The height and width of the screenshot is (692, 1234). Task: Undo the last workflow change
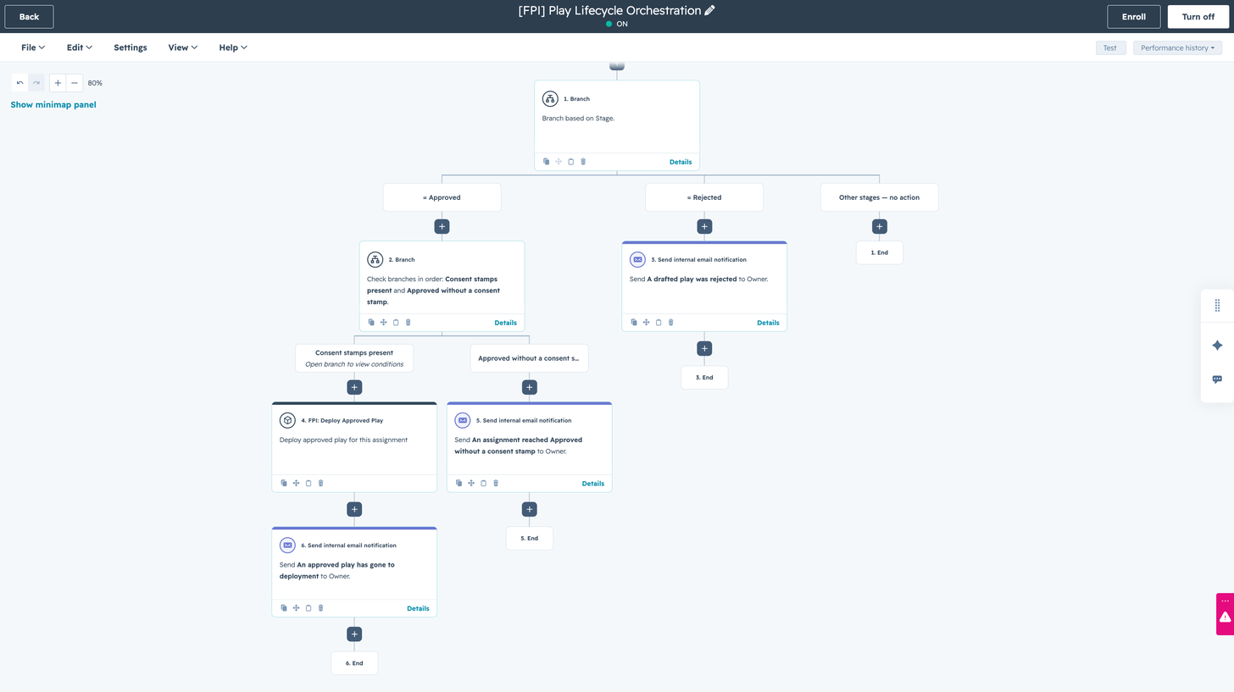20,83
